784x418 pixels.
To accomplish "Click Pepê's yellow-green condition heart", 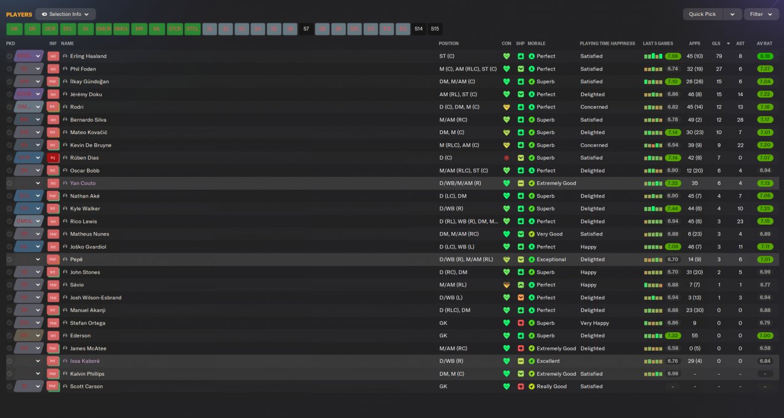I will point(506,259).
